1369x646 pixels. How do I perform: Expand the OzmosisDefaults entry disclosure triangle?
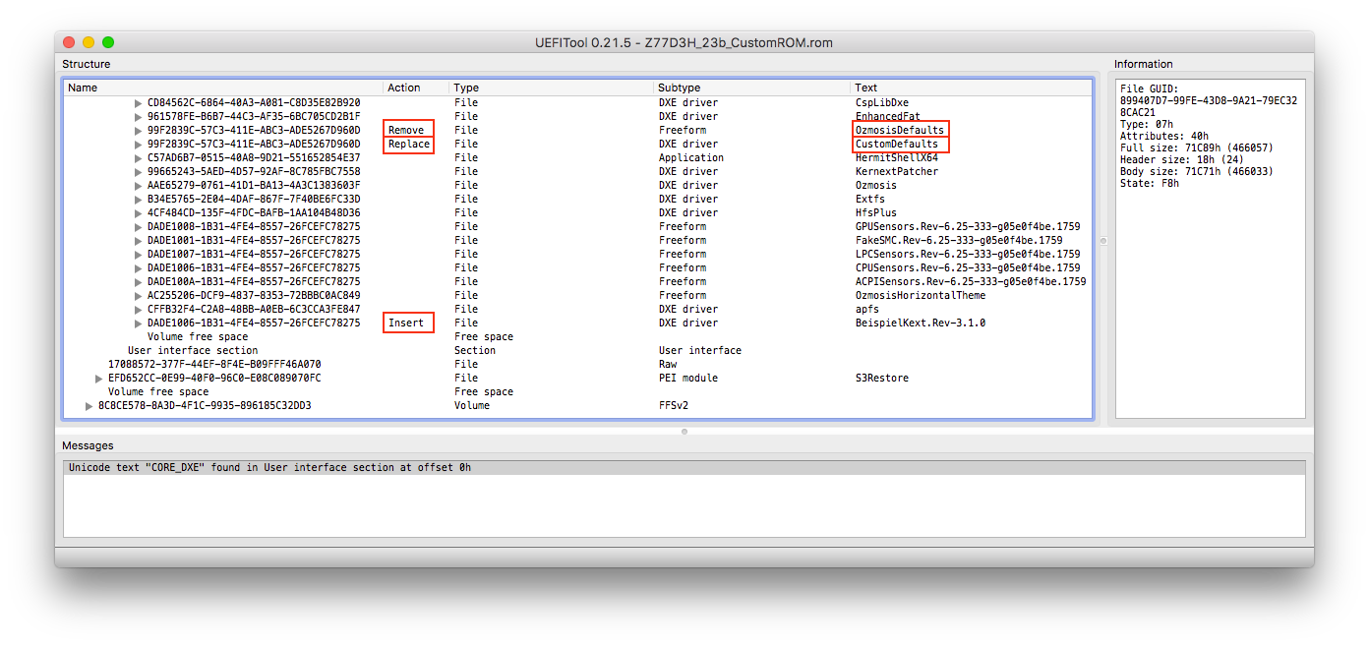click(x=139, y=130)
